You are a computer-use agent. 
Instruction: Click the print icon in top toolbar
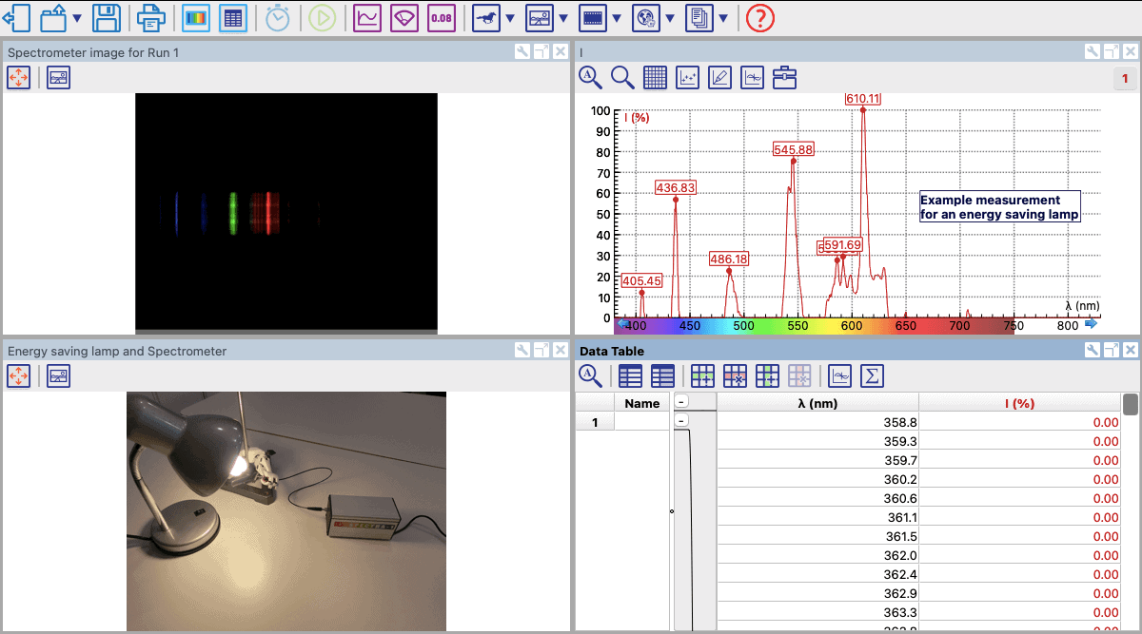click(150, 17)
